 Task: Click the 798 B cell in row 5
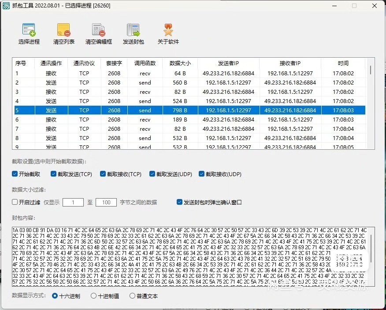coord(180,110)
